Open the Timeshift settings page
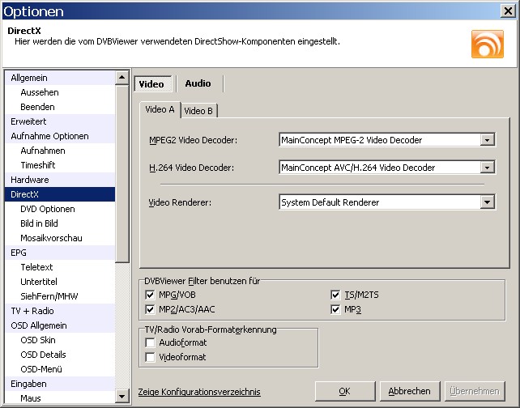 pyautogui.click(x=60, y=165)
